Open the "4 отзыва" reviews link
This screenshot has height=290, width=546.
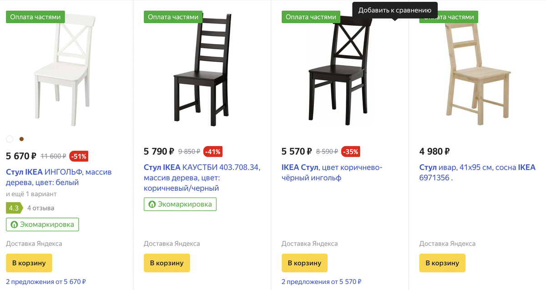click(40, 208)
